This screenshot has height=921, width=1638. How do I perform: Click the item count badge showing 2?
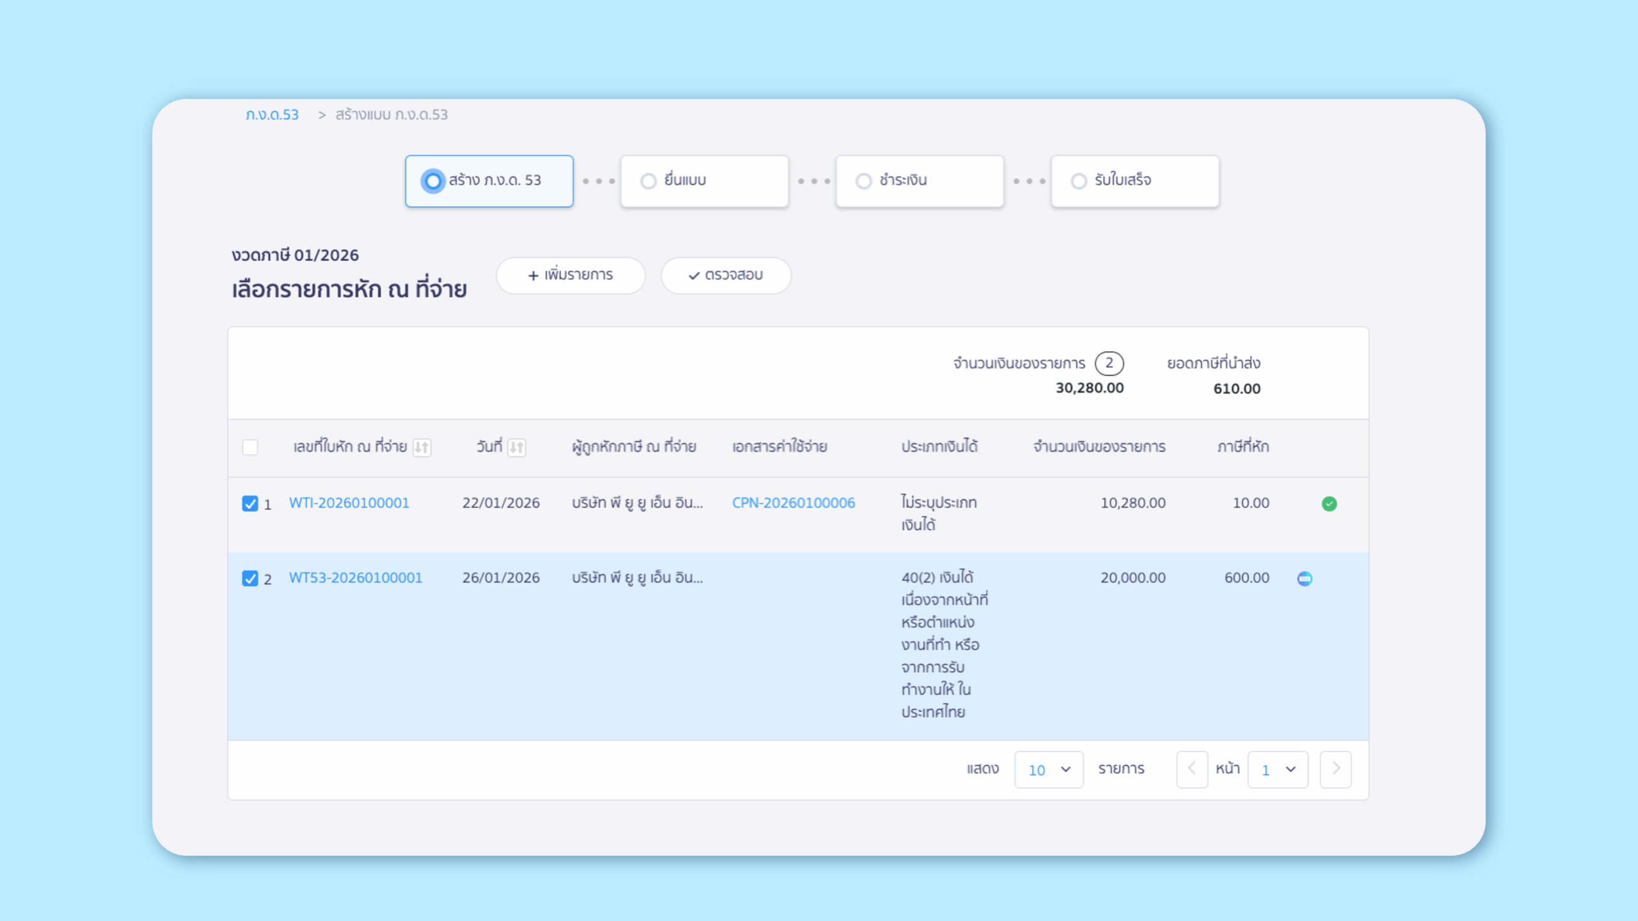click(x=1109, y=363)
